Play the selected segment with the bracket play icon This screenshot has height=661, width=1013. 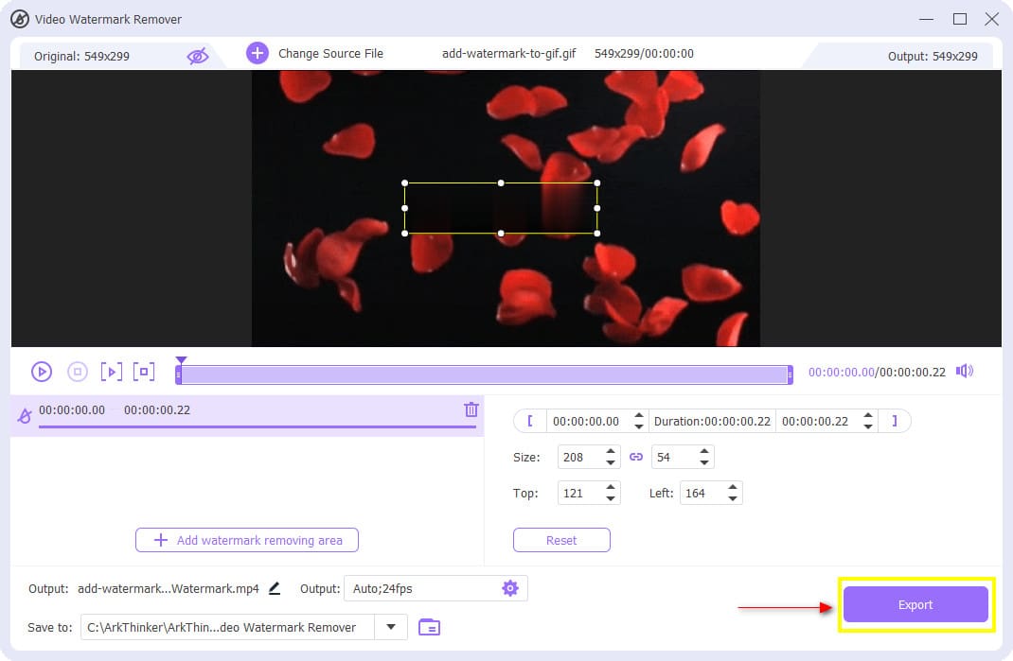[111, 372]
